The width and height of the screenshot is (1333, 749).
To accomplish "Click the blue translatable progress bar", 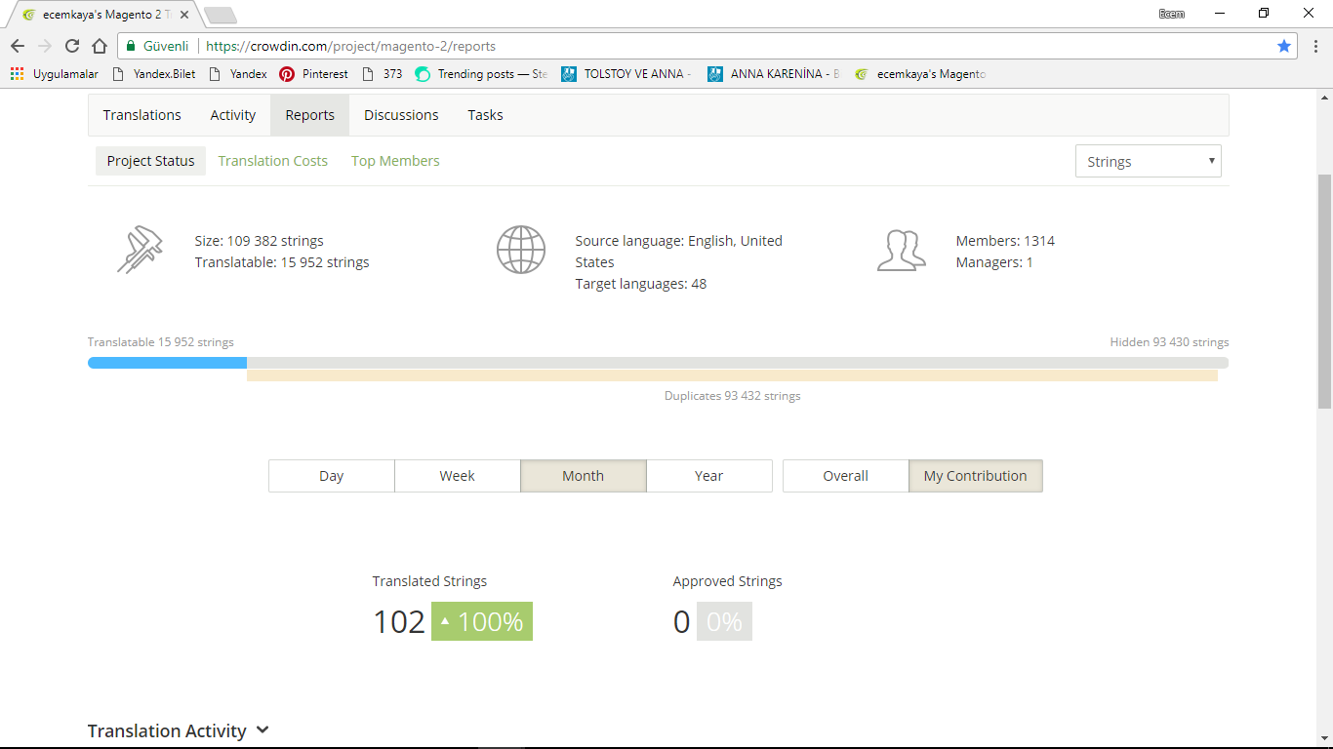I will click(167, 363).
